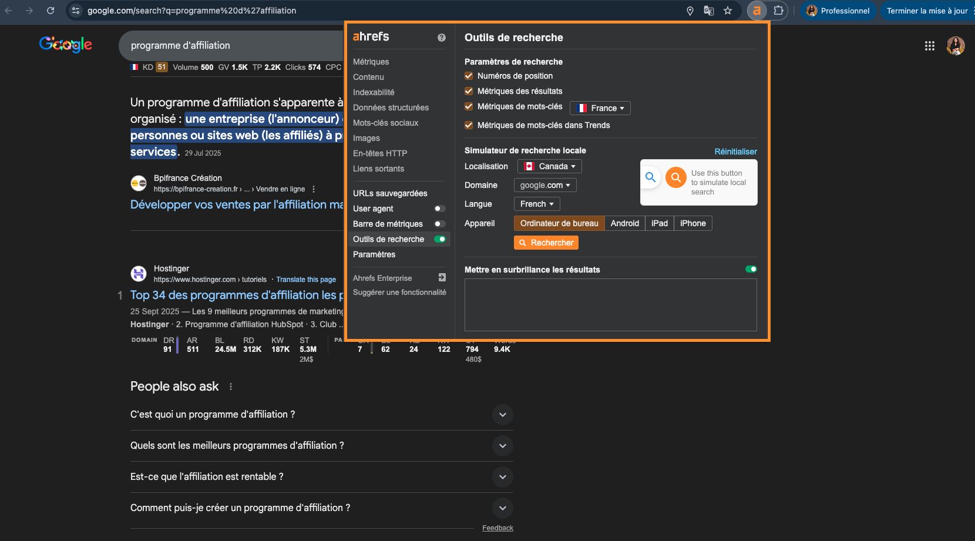Reload the page
Screen dimensions: 975x541
pyautogui.click(x=51, y=11)
